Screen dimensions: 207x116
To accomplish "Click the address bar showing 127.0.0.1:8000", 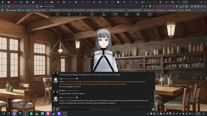I will pos(91,6).
